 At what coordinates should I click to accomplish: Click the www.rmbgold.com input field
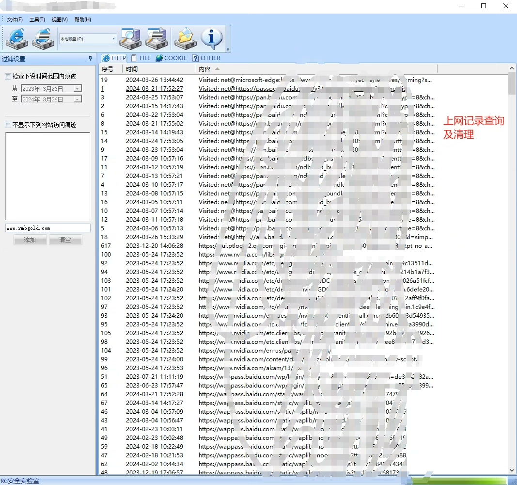click(x=48, y=228)
